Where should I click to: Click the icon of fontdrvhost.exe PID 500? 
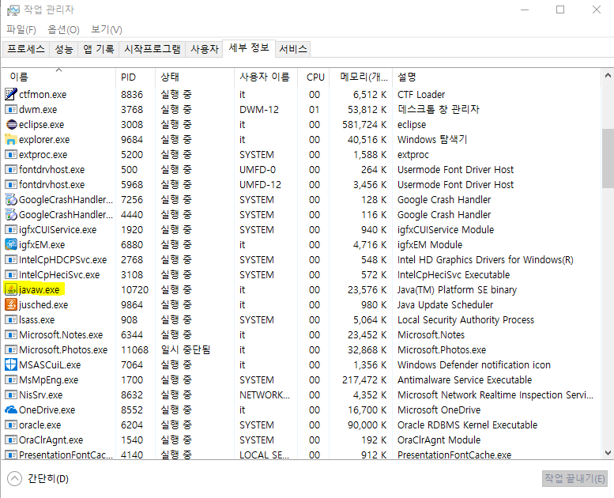(11, 169)
